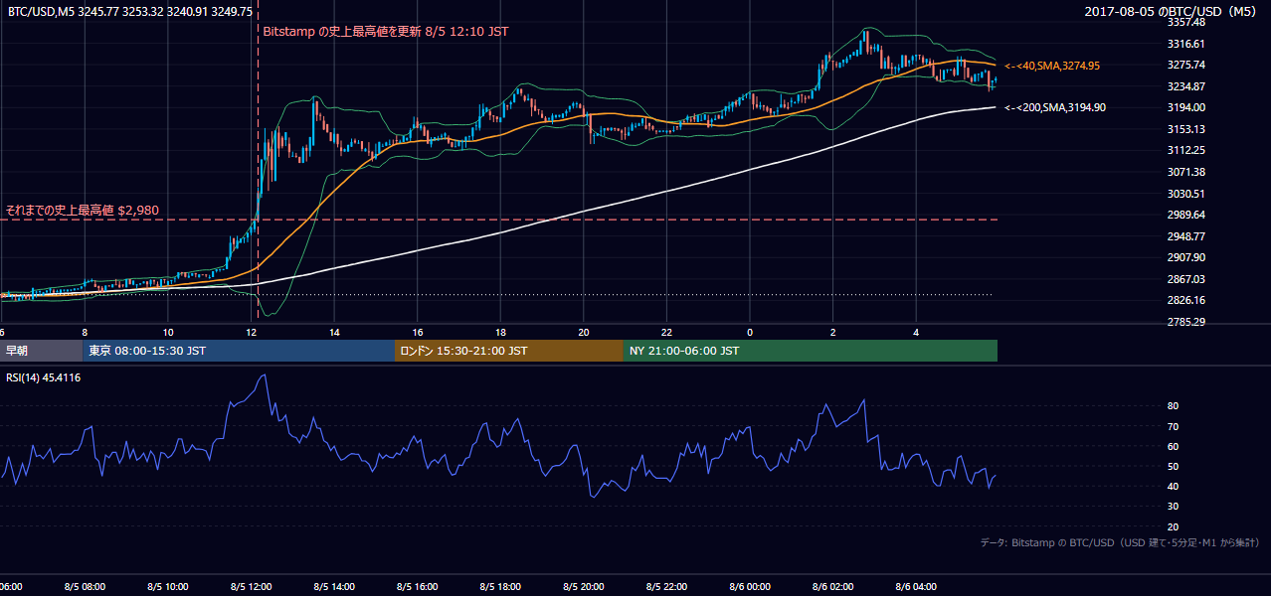Click hour label 12 on price chart axis
The height and width of the screenshot is (596, 1271).
[x=252, y=332]
